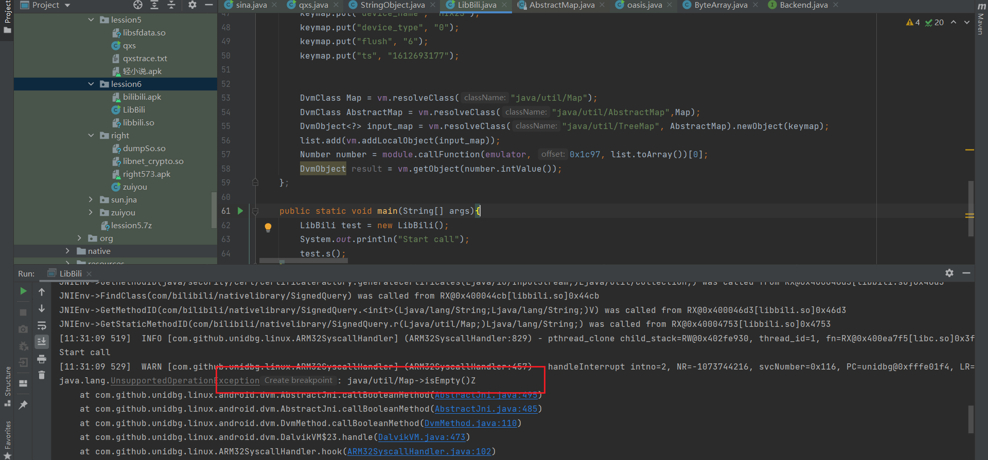Click the LibBili run tab
The width and height of the screenshot is (988, 460).
point(70,273)
